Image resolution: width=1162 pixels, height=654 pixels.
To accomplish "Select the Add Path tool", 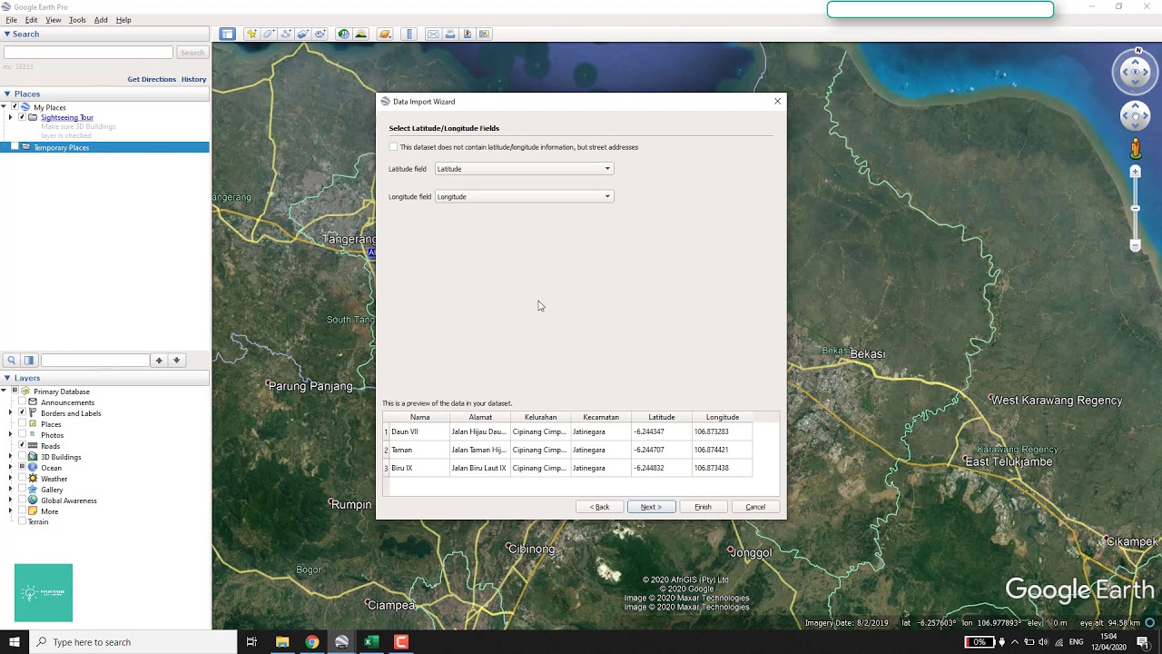I will tap(286, 35).
